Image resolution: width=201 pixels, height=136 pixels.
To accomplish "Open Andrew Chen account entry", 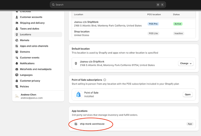I will coord(38,96).
